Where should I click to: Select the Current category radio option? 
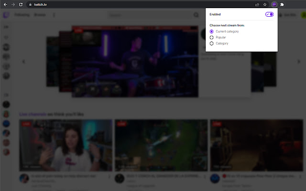211,32
